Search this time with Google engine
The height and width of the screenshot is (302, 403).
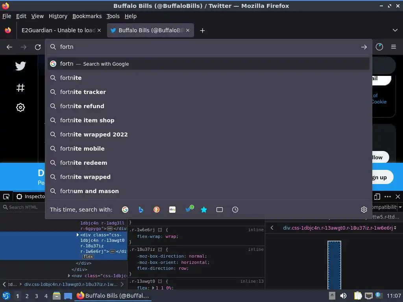[x=125, y=210]
